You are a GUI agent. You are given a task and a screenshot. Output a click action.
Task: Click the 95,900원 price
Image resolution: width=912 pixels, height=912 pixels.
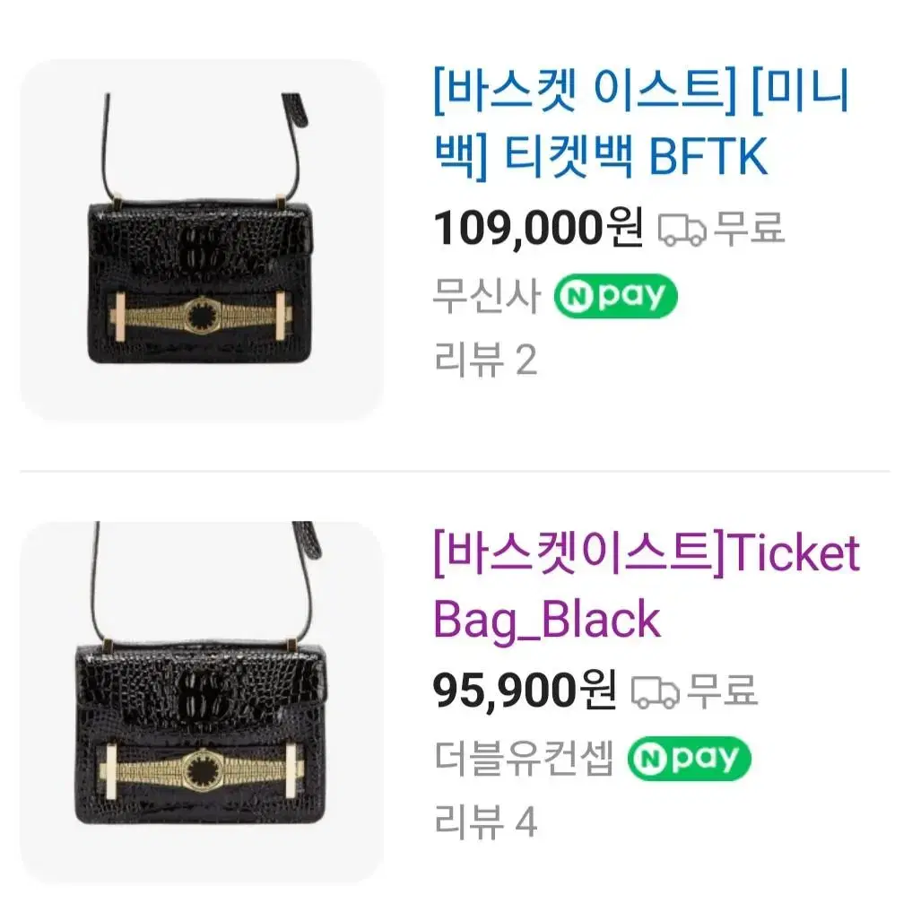click(x=525, y=691)
